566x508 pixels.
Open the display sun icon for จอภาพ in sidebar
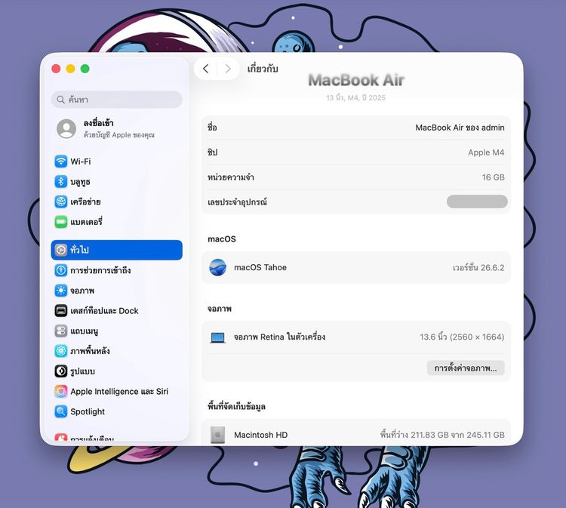tap(60, 291)
